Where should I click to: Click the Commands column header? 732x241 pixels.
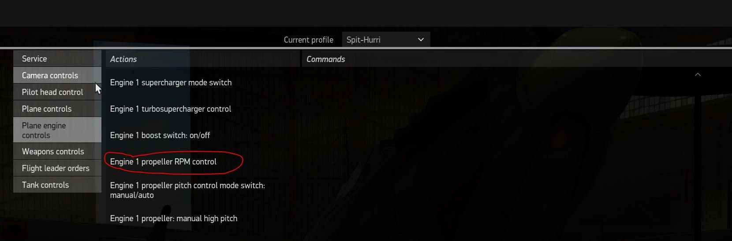(517, 59)
